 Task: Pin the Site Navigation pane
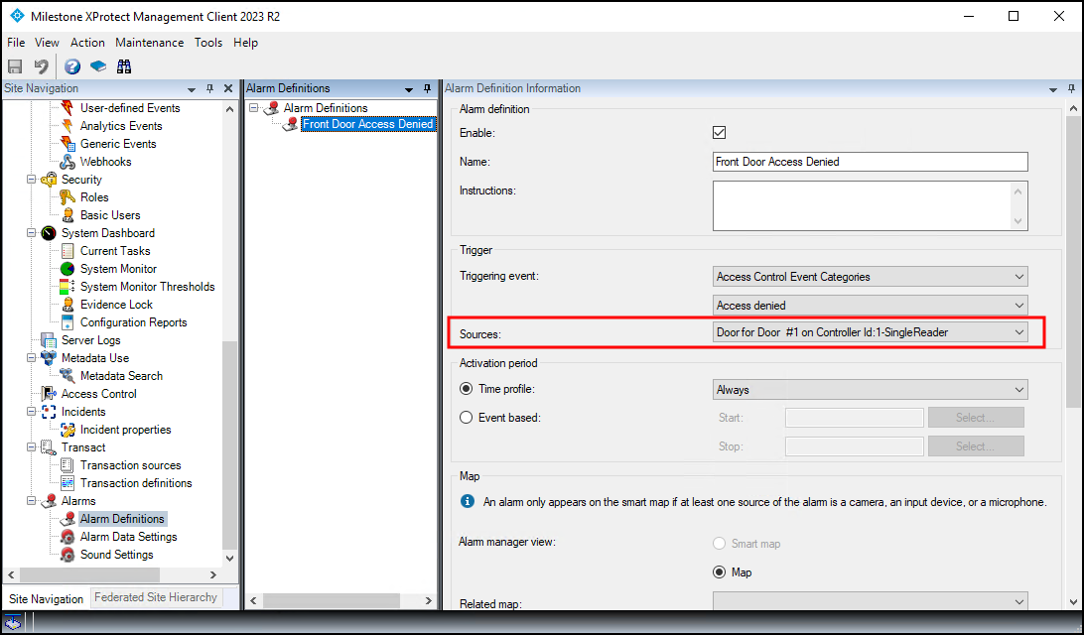pos(210,88)
